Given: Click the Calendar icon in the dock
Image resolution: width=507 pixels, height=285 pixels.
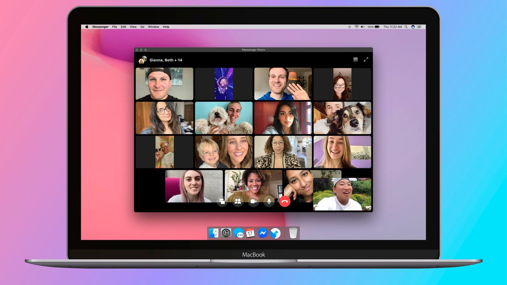Looking at the screenshot, I should tap(250, 233).
